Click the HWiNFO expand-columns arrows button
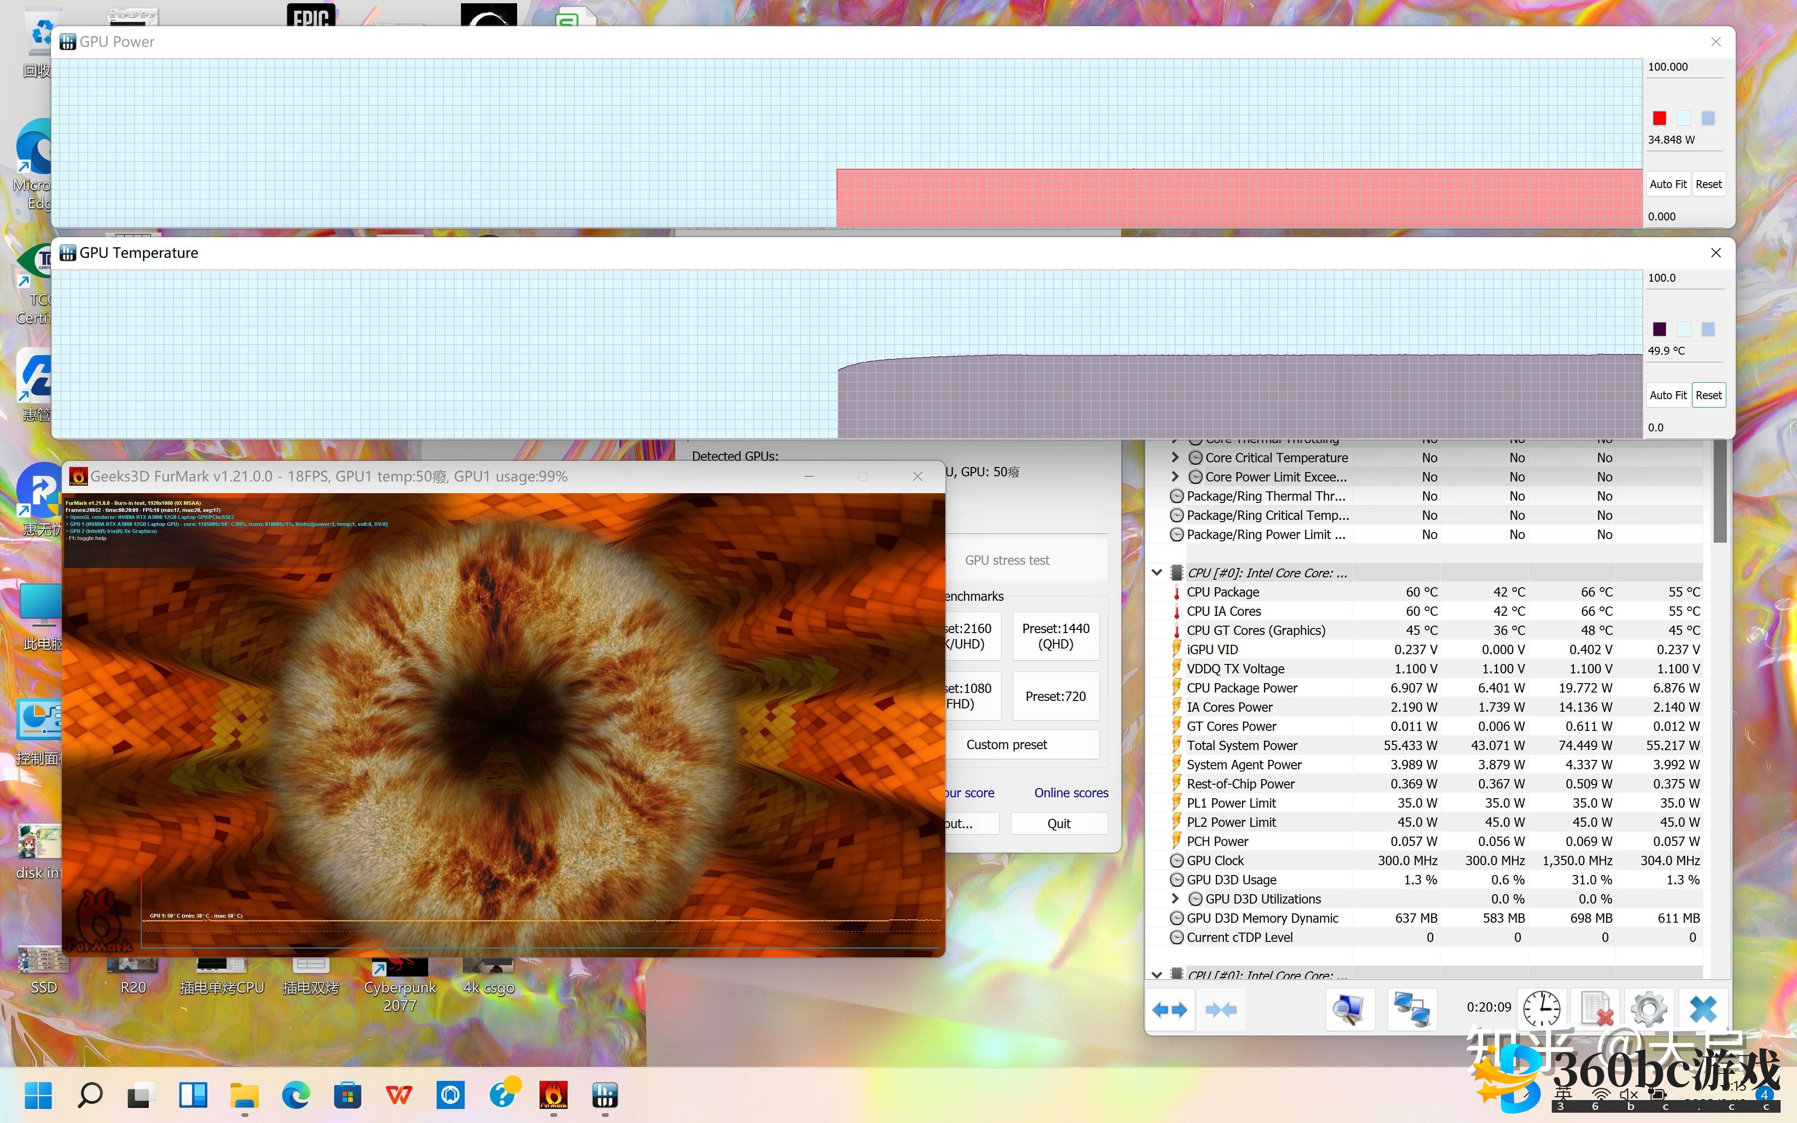 point(1169,1009)
